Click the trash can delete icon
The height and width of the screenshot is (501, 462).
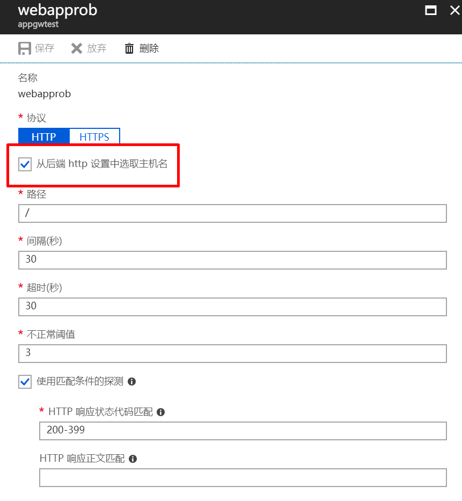coord(129,48)
